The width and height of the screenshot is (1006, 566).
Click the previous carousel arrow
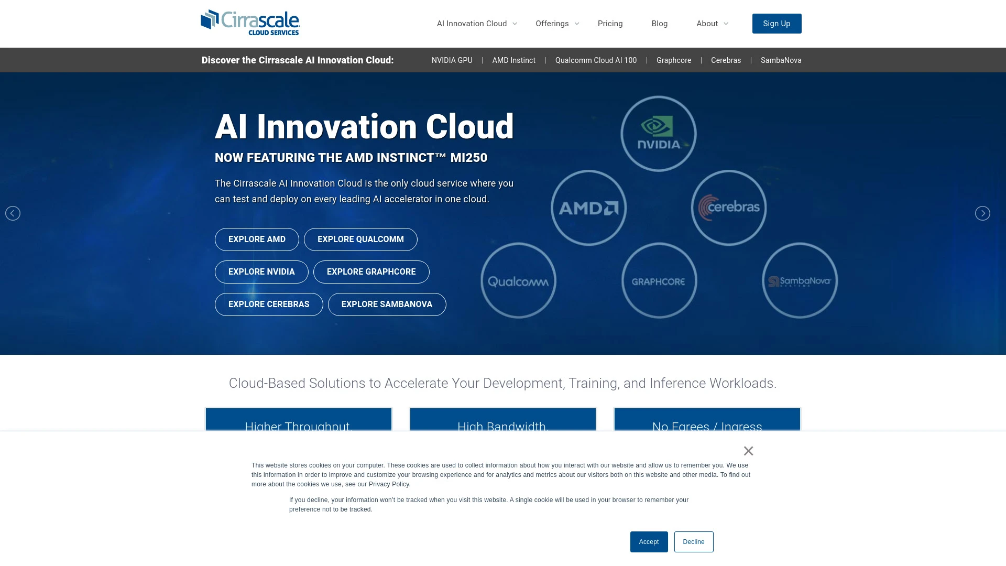[13, 213]
